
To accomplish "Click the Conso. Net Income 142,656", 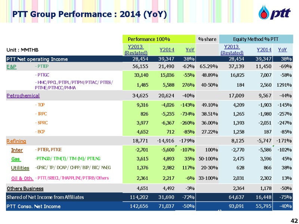I will pyautogui.click(x=139, y=206).
